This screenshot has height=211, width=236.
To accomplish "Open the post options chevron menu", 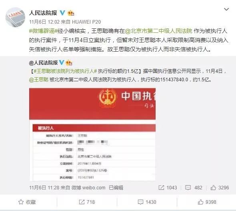I will (x=226, y=9).
